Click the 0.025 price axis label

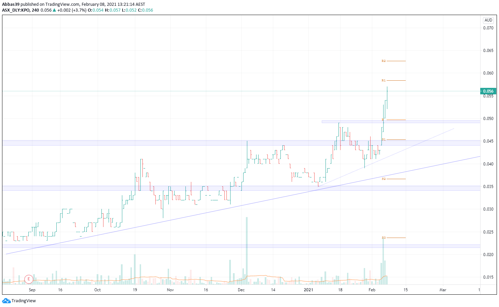click(x=488, y=232)
